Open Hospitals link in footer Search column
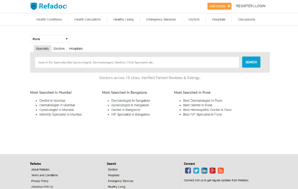 114,175
